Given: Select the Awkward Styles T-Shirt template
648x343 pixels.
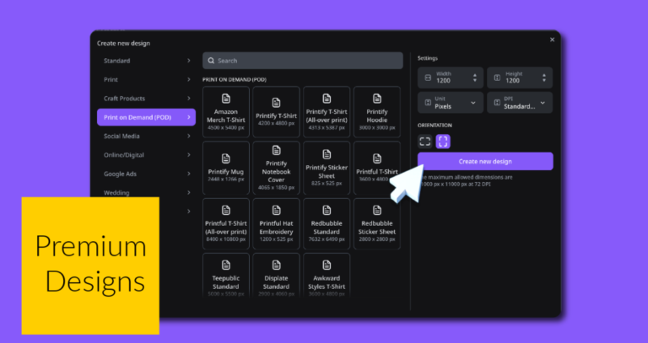Looking at the screenshot, I should point(327,276).
